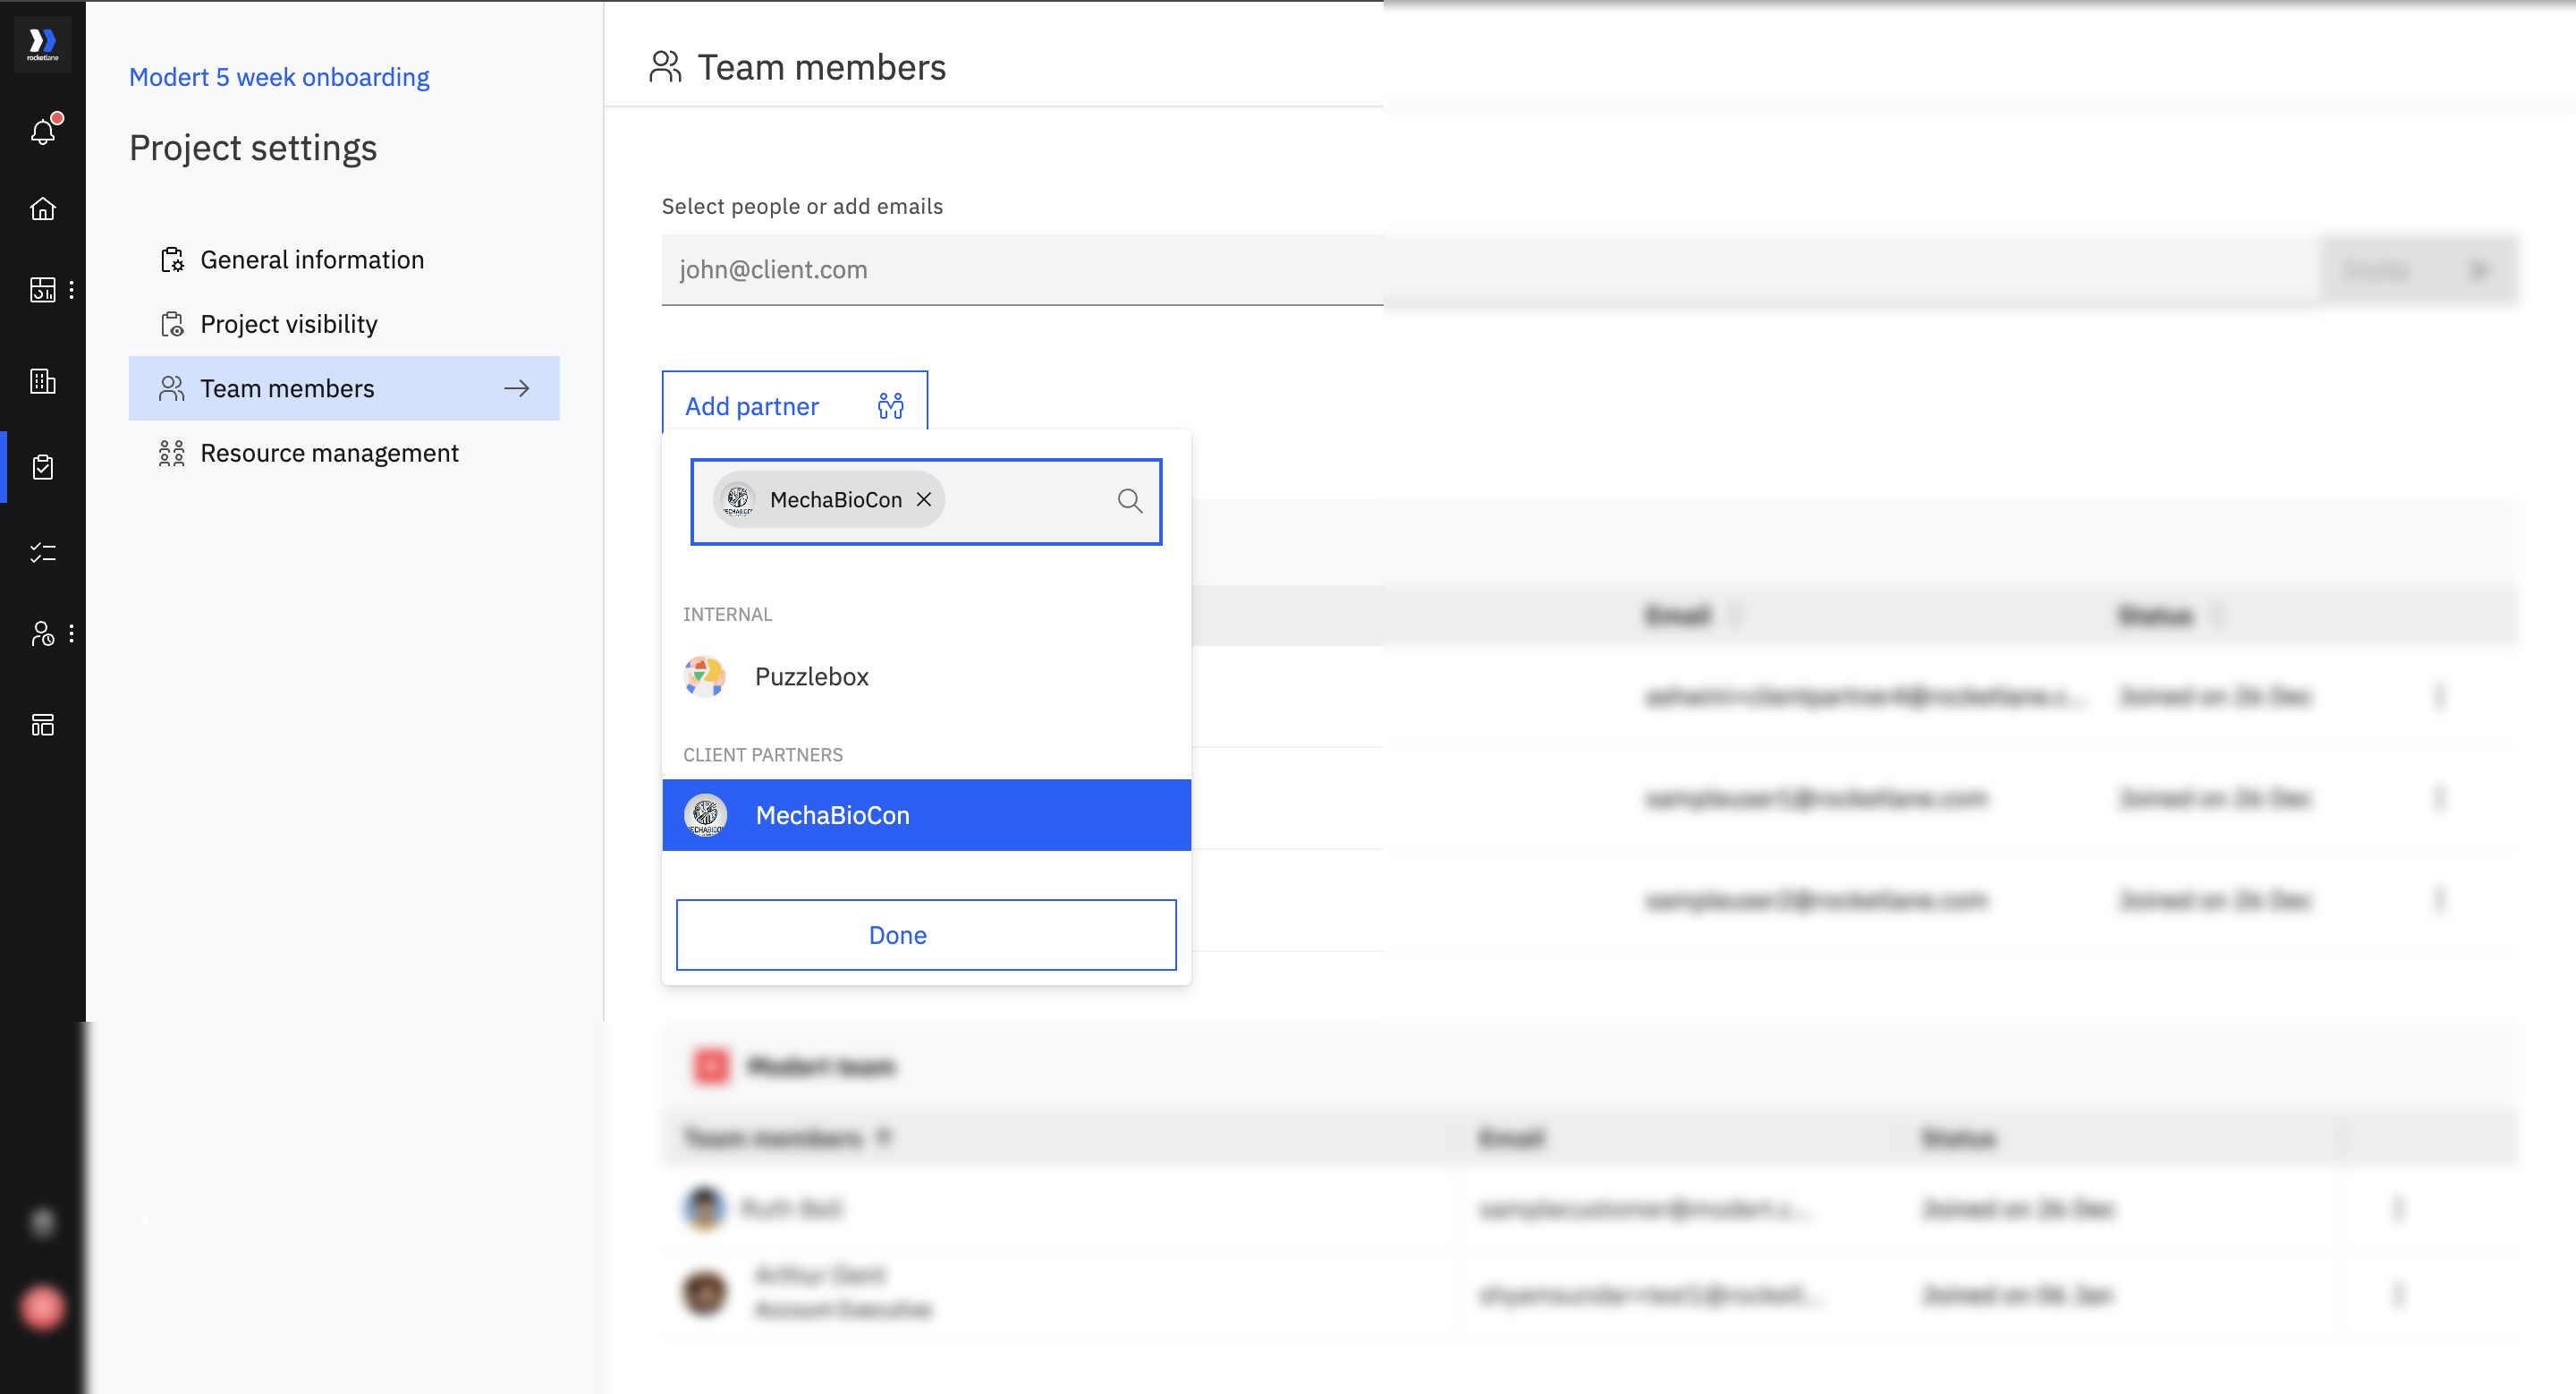The image size is (2576, 1394).
Task: Open the notifications bell icon
Action: click(x=43, y=131)
